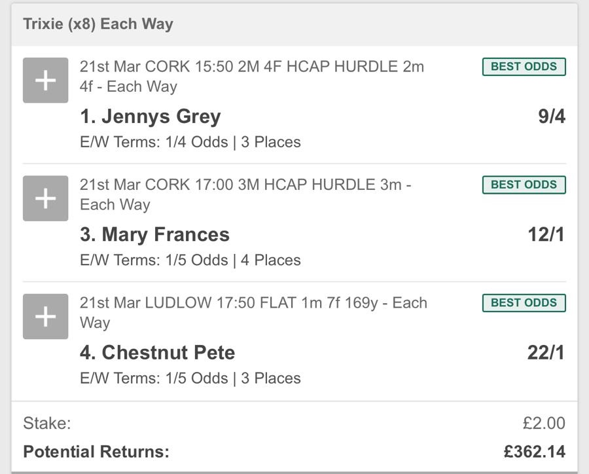589x474 pixels.
Task: Select the 22/1 odds for Chestnut Pete
Action: click(x=546, y=352)
